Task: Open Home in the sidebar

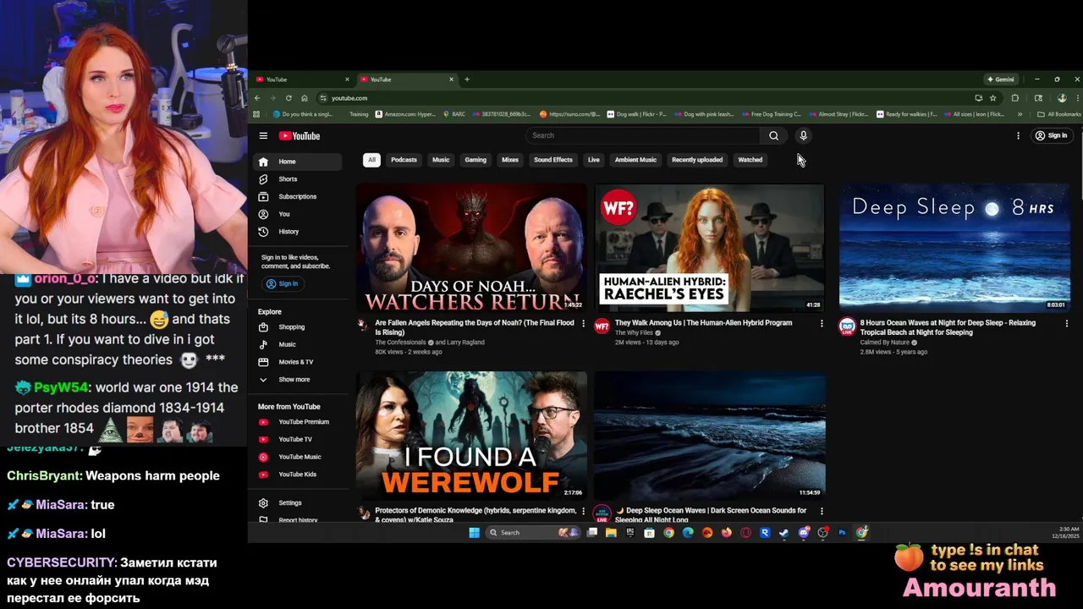Action: point(297,162)
